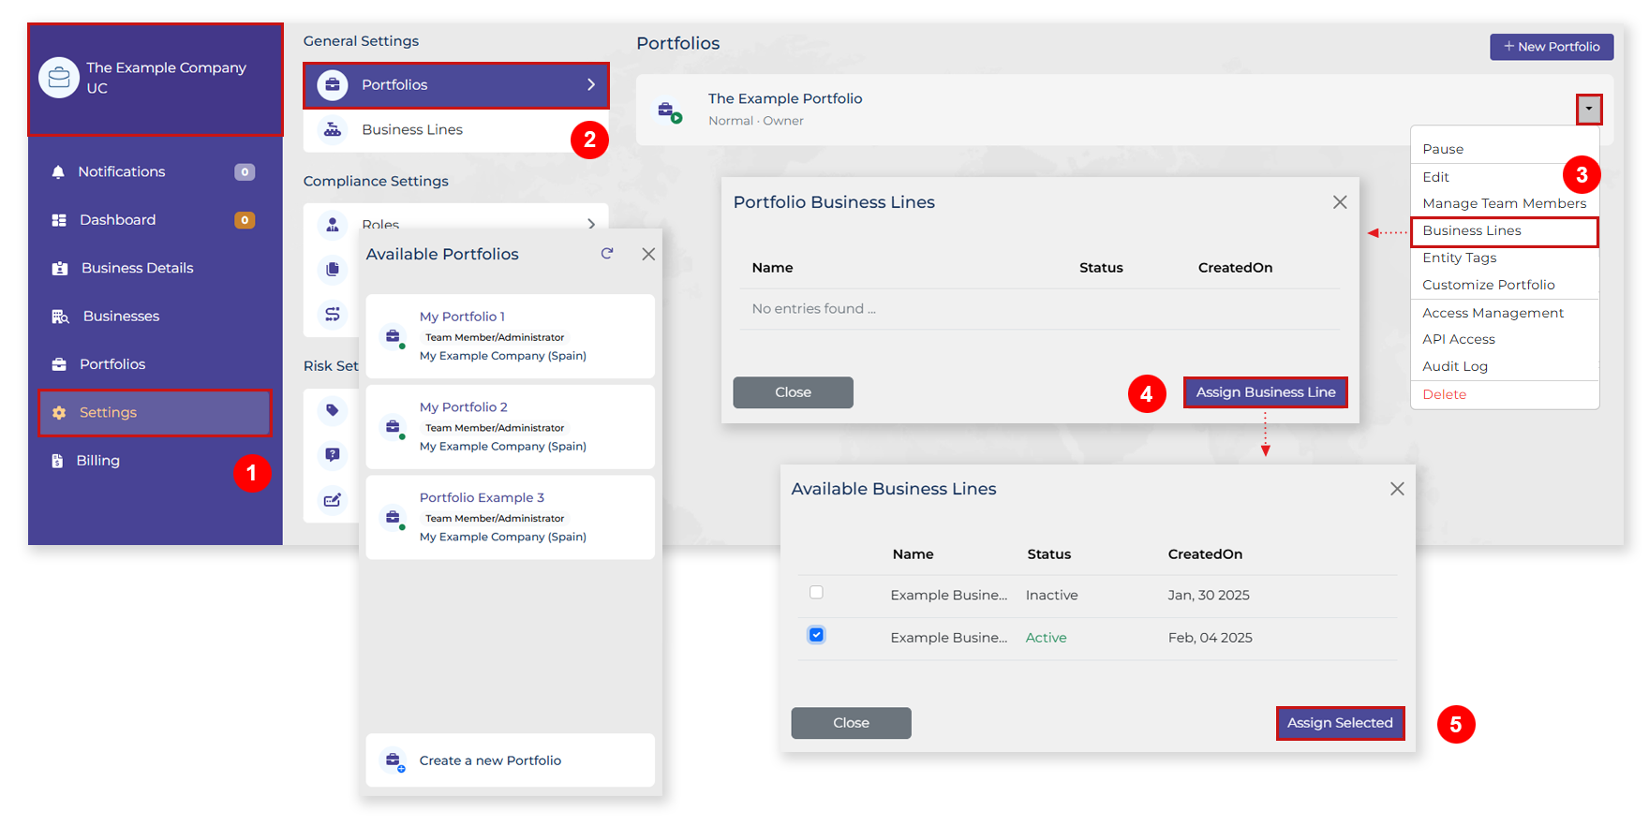Viewport: 1649px width, 826px height.
Task: Close the Portfolio Business Lines dialog
Action: point(1340,202)
